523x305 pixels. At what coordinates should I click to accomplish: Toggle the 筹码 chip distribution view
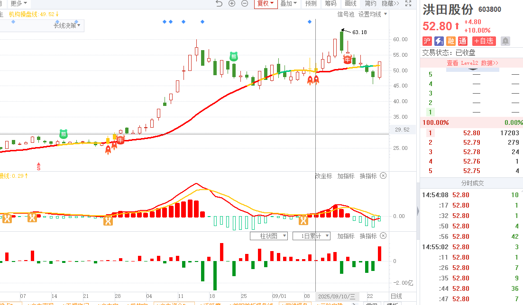[x=330, y=4]
